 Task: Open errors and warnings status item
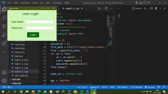click(7, 87)
